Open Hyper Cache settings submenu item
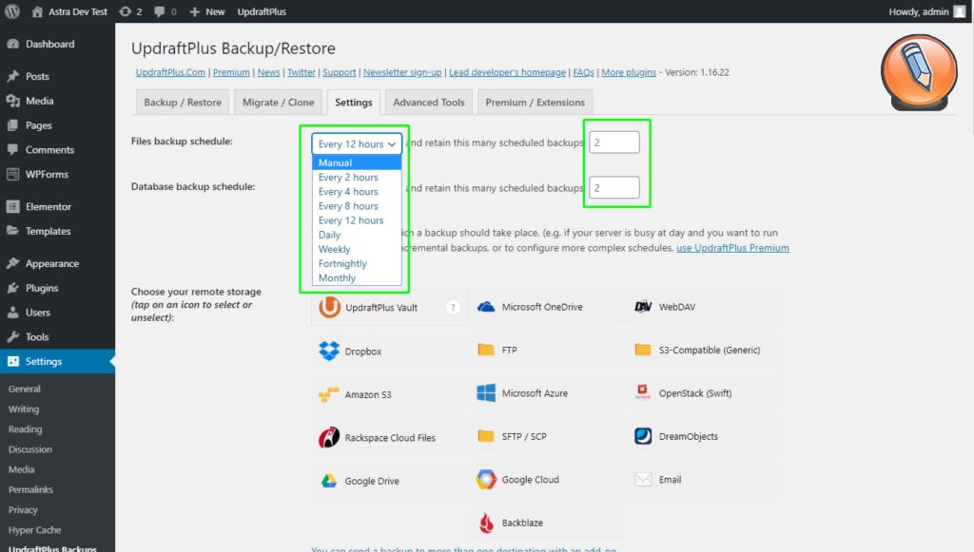 tap(35, 529)
